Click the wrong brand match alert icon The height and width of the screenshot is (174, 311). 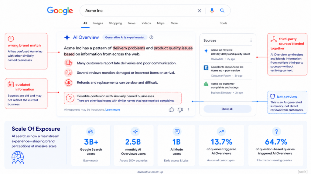11,39
